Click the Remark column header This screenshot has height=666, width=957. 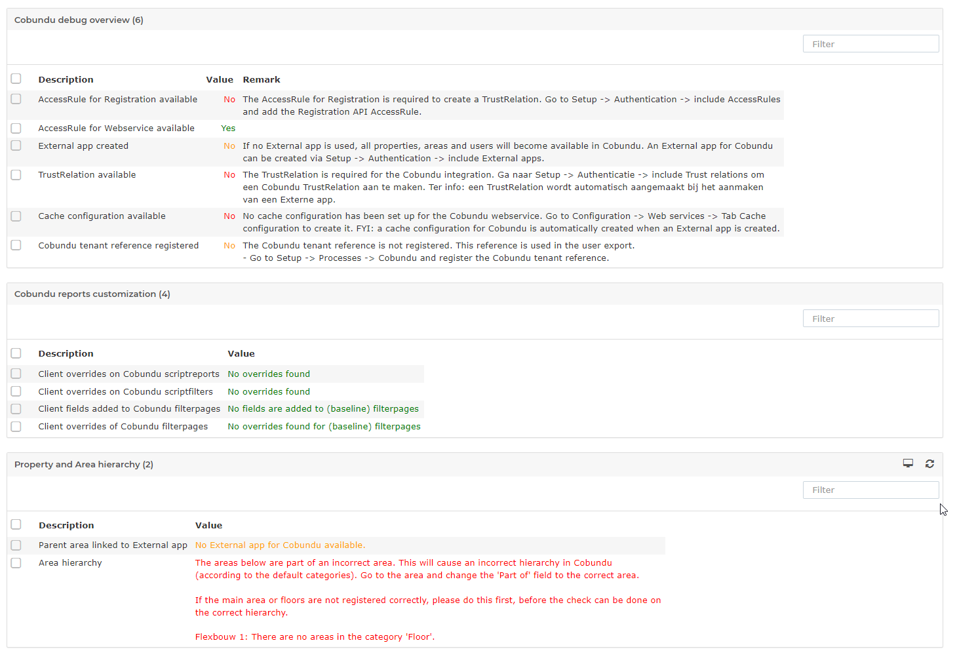(x=262, y=79)
